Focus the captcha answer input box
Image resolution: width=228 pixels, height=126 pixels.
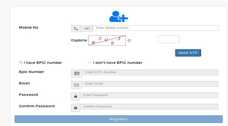[169, 39]
